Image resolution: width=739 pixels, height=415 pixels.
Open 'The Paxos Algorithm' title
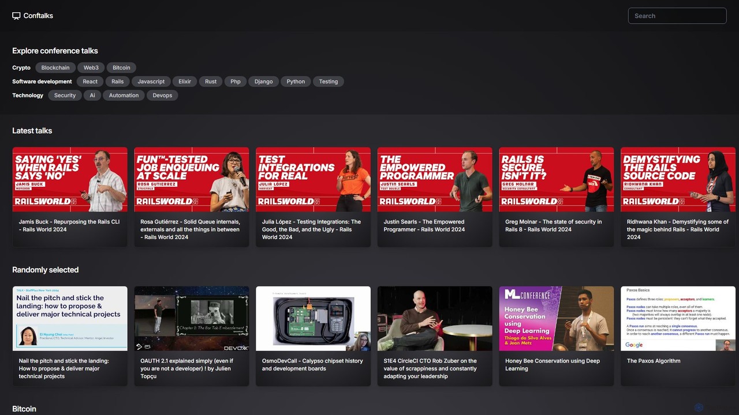coord(654,361)
